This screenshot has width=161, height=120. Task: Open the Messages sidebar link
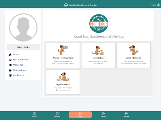(x=18, y=65)
